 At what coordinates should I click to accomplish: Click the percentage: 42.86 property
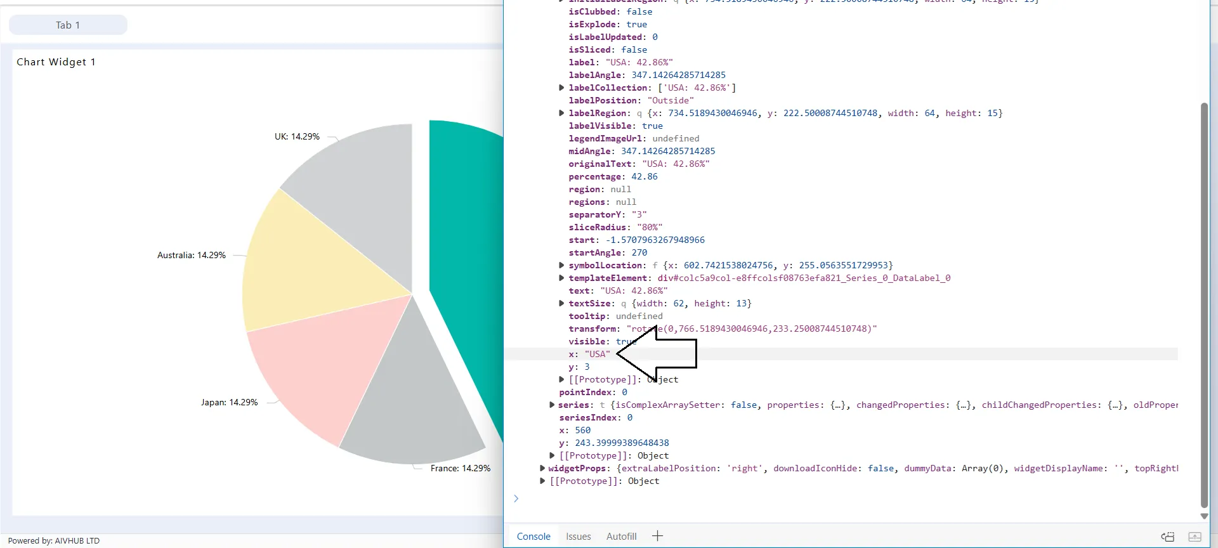coord(613,176)
